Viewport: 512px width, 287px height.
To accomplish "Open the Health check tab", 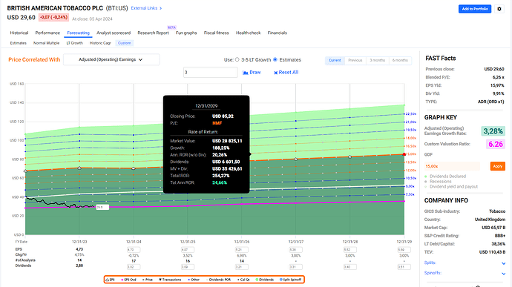I will 248,33.
